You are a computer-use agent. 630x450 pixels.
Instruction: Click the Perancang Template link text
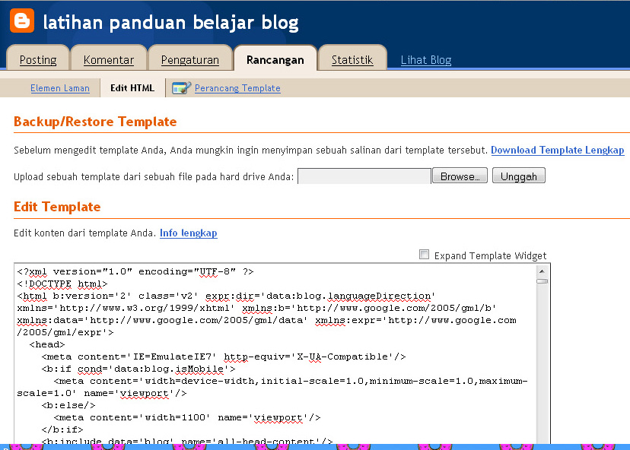(237, 87)
